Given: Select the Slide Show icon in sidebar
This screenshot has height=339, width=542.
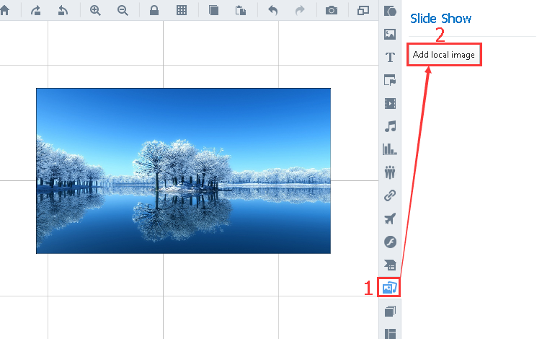Looking at the screenshot, I should (390, 288).
